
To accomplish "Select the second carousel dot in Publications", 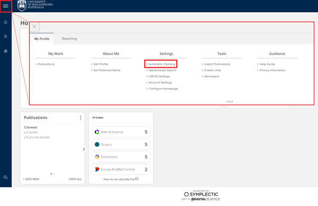I will click(x=54, y=174).
